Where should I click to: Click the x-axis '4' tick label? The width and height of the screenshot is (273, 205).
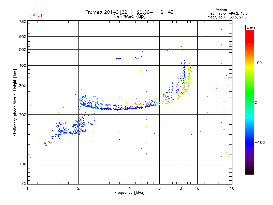click(x=130, y=188)
